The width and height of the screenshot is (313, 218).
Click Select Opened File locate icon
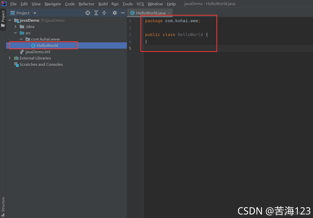coord(88,13)
